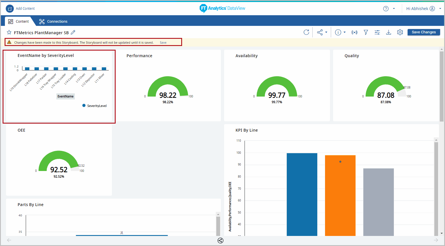Click the OEE gauge 92.52 value
The height and width of the screenshot is (246, 445).
click(59, 170)
